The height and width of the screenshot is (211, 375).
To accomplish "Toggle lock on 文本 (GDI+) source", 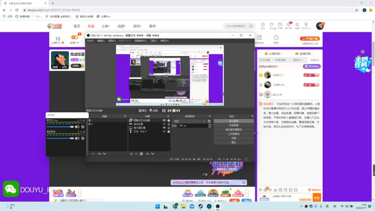I will tap(169, 131).
